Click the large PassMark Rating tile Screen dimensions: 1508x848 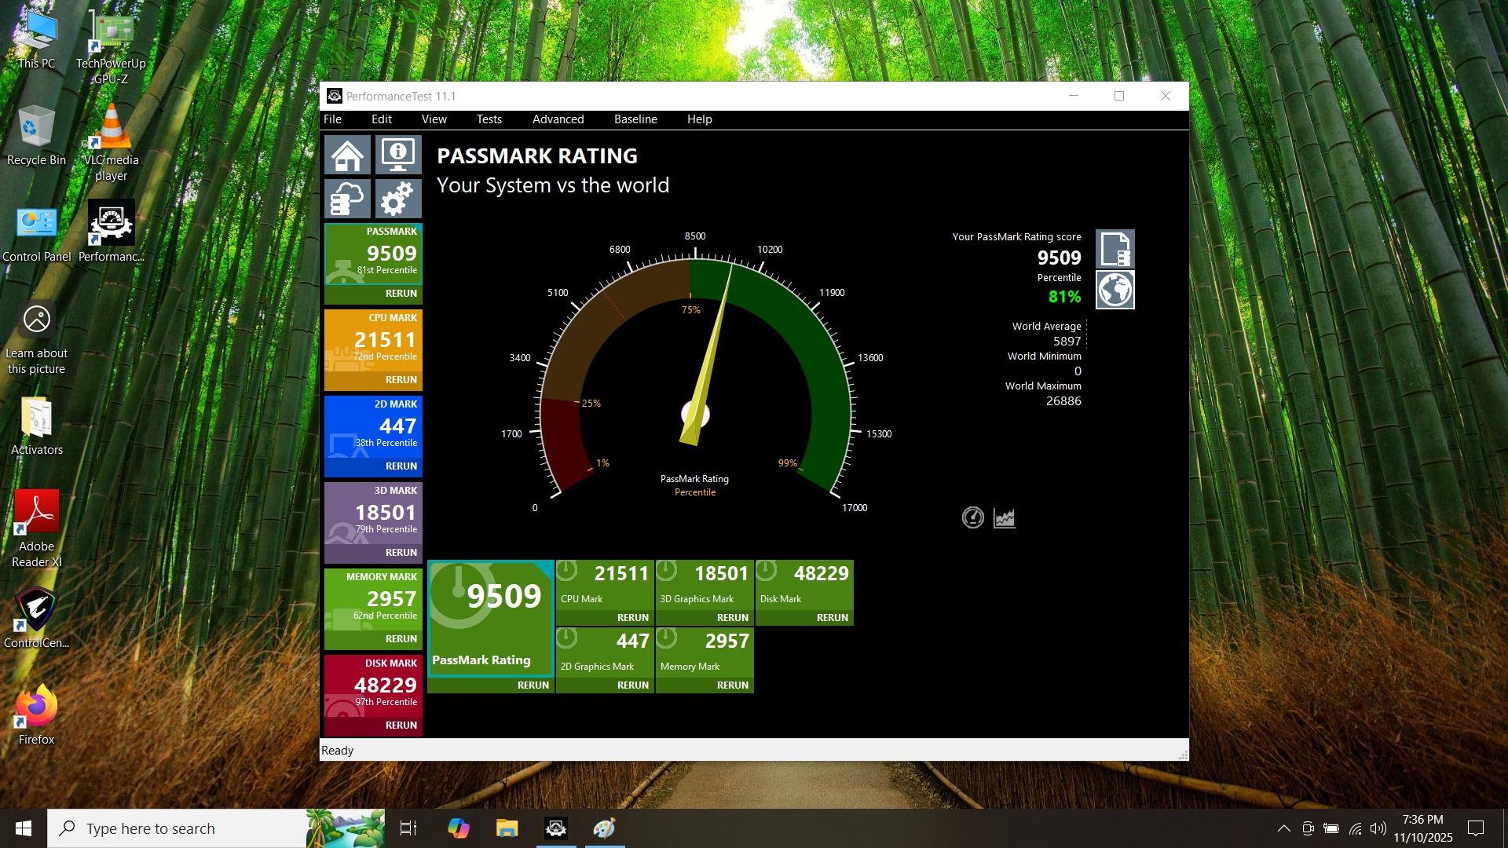491,616
